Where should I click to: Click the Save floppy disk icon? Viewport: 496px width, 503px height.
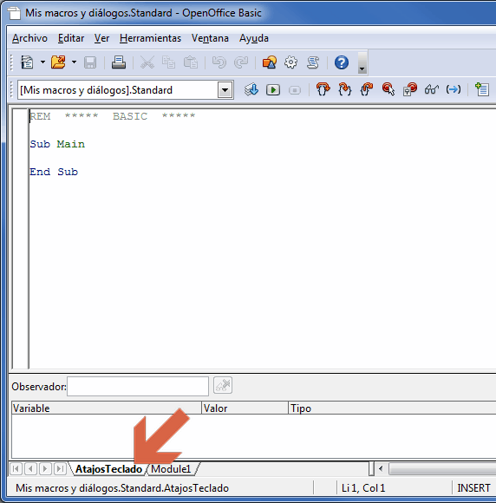(x=90, y=62)
